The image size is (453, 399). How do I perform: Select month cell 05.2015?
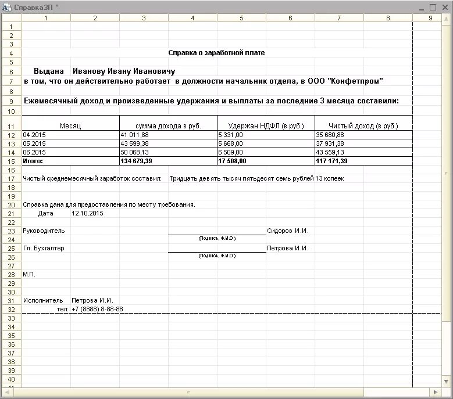(x=70, y=143)
